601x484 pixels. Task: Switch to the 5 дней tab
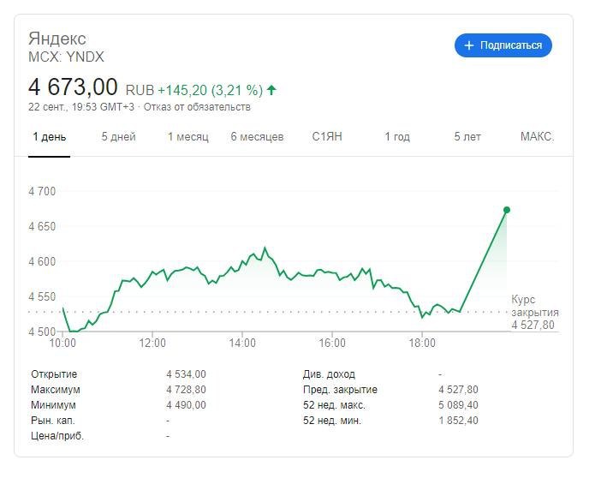tap(118, 136)
